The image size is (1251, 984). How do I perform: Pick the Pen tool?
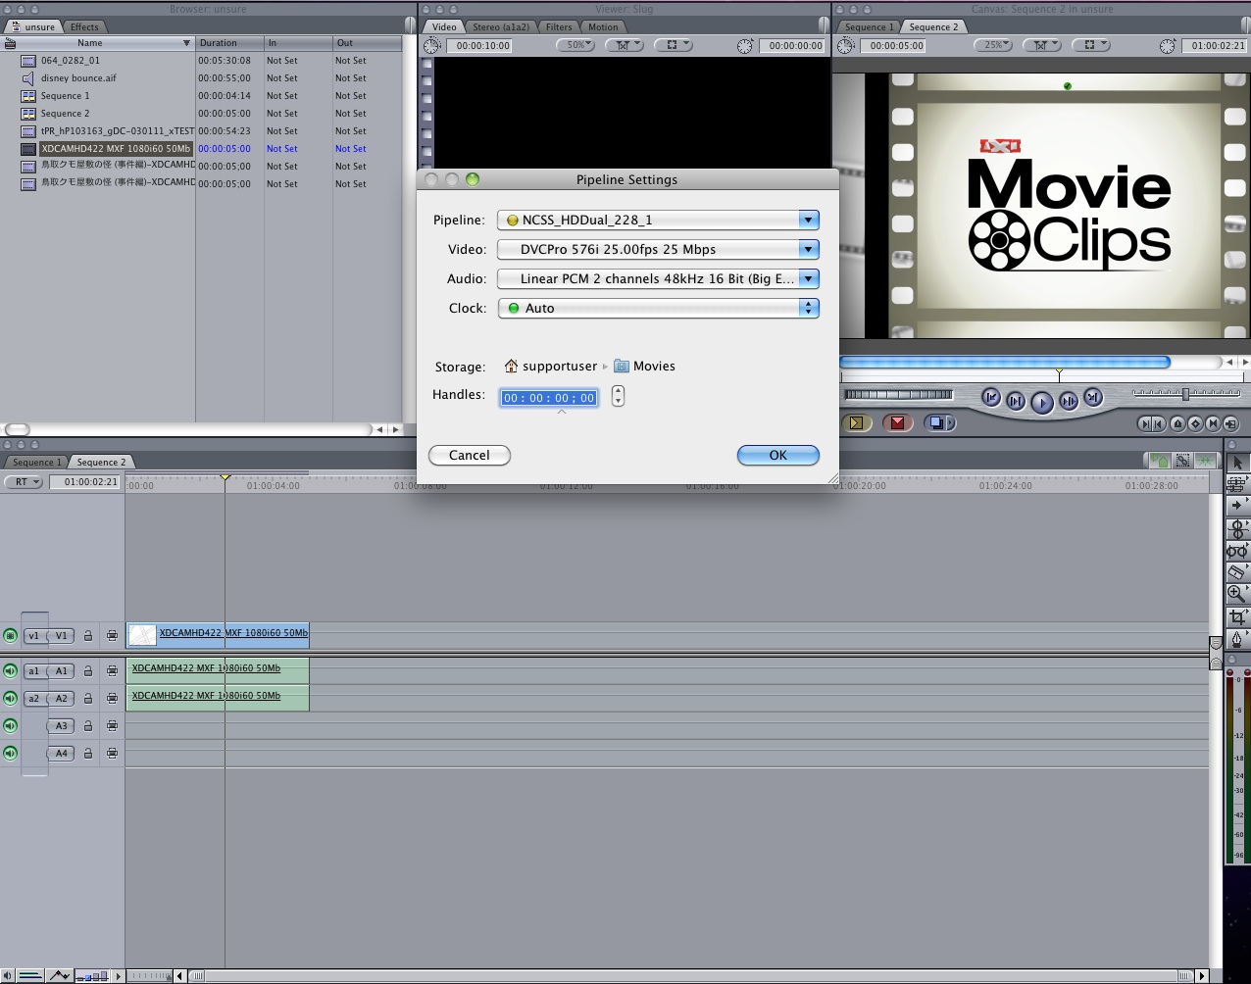pyautogui.click(x=1236, y=640)
